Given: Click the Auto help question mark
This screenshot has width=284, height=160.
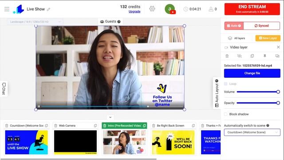Looking at the screenshot, I should [240, 26].
